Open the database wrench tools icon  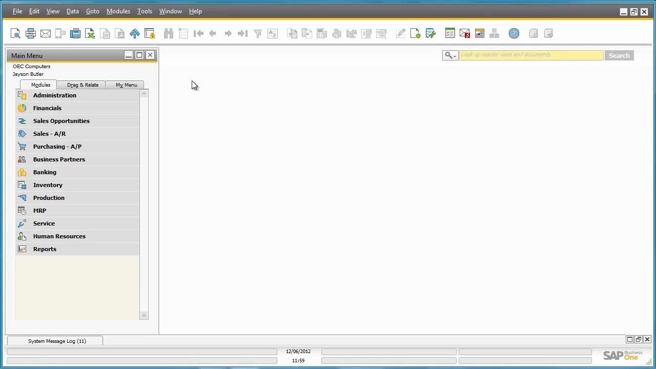[430, 34]
